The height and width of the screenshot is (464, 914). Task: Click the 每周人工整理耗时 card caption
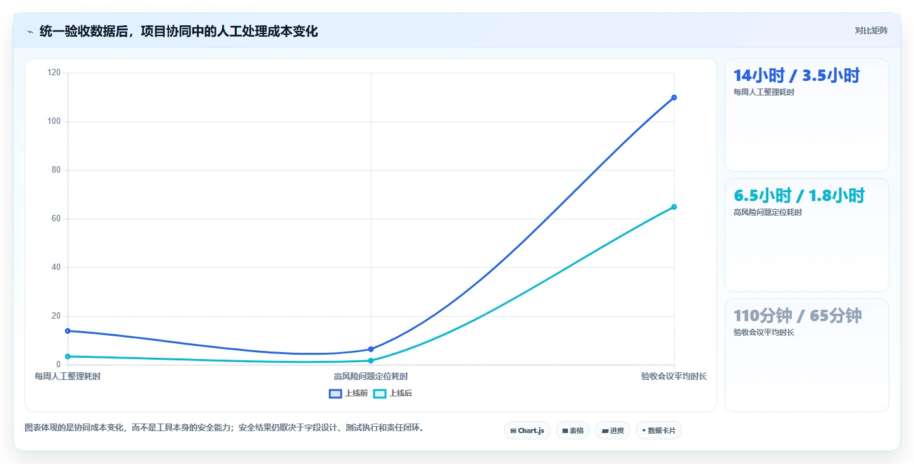pyautogui.click(x=763, y=92)
